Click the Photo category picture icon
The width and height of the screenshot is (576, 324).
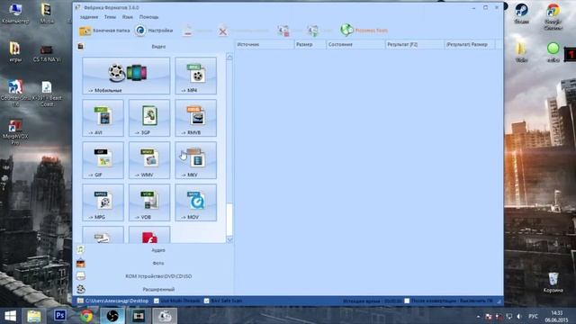pos(80,263)
